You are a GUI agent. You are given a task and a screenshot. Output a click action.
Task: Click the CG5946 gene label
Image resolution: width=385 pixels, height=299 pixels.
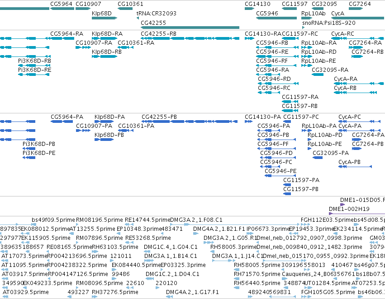(x=267, y=13)
